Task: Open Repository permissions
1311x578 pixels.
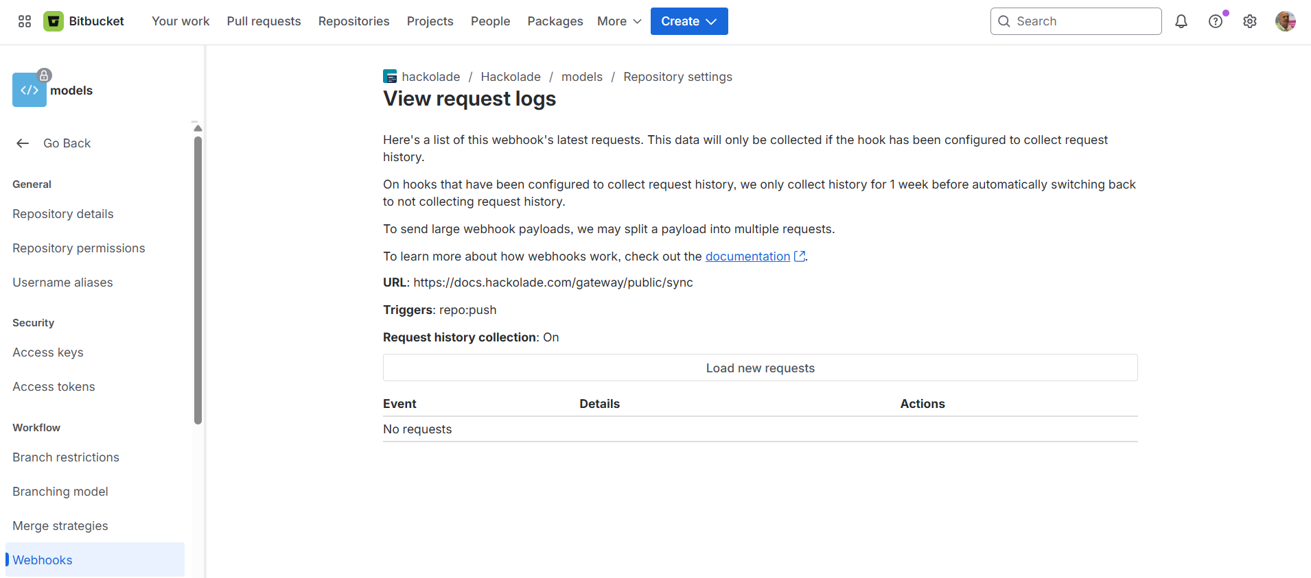Action: (79, 248)
